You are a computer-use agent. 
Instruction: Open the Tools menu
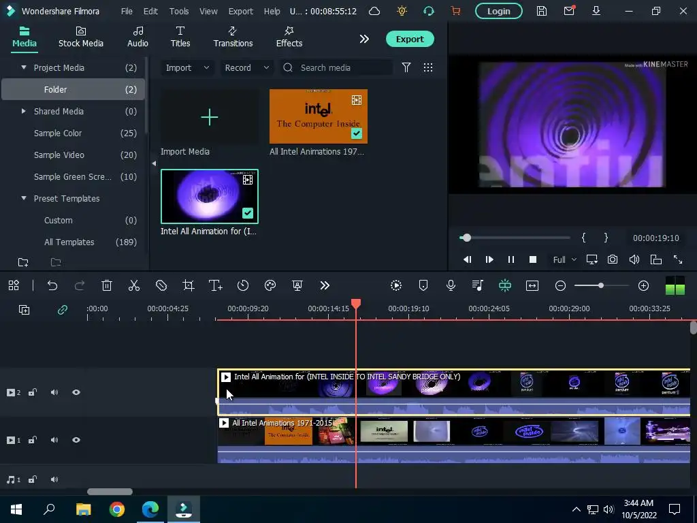(179, 11)
